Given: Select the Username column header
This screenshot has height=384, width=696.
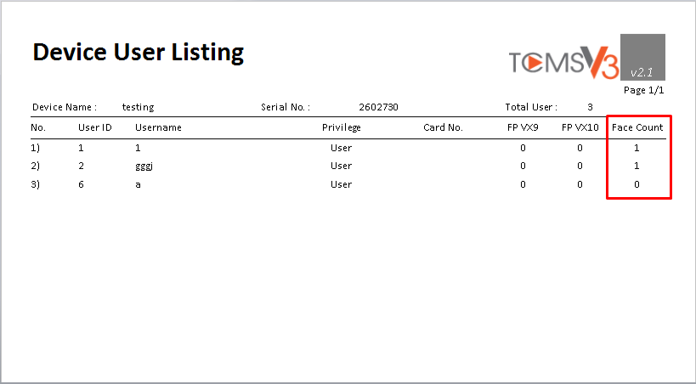Looking at the screenshot, I should [158, 127].
